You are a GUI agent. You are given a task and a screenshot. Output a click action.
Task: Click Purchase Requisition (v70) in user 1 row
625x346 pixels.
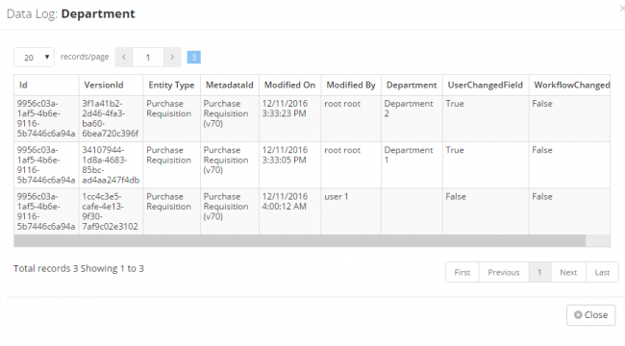[230, 211]
